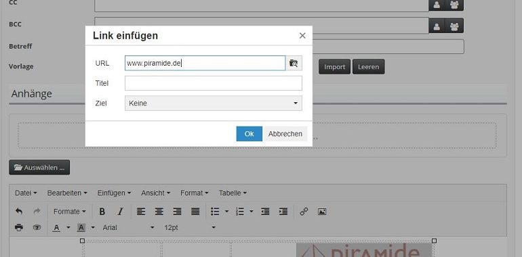
Task: Click the Titel input field
Action: pyautogui.click(x=214, y=83)
